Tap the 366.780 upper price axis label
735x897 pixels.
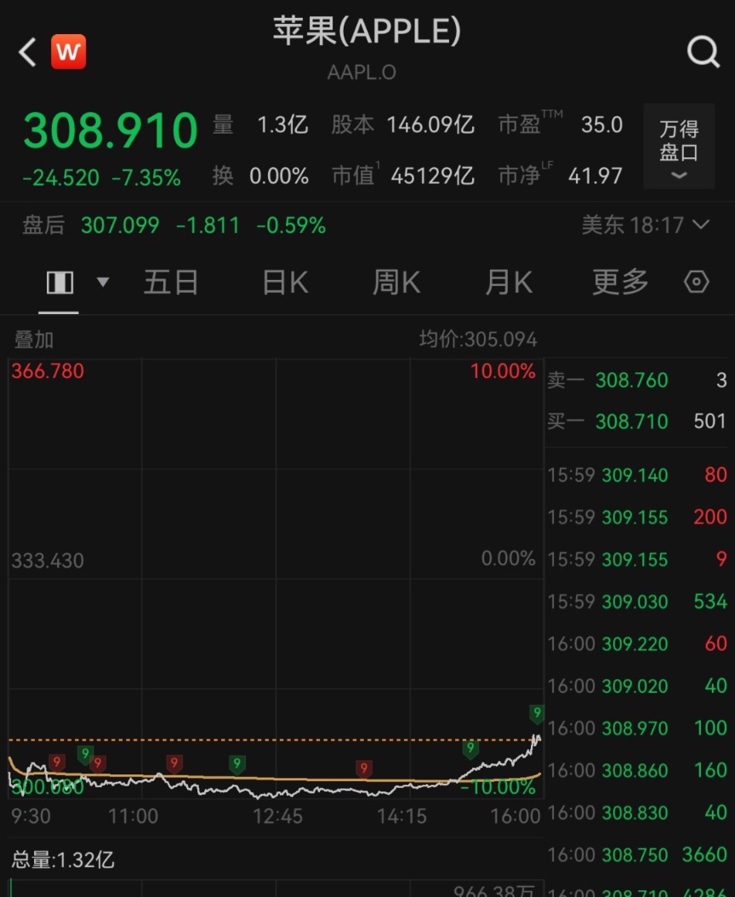point(48,371)
